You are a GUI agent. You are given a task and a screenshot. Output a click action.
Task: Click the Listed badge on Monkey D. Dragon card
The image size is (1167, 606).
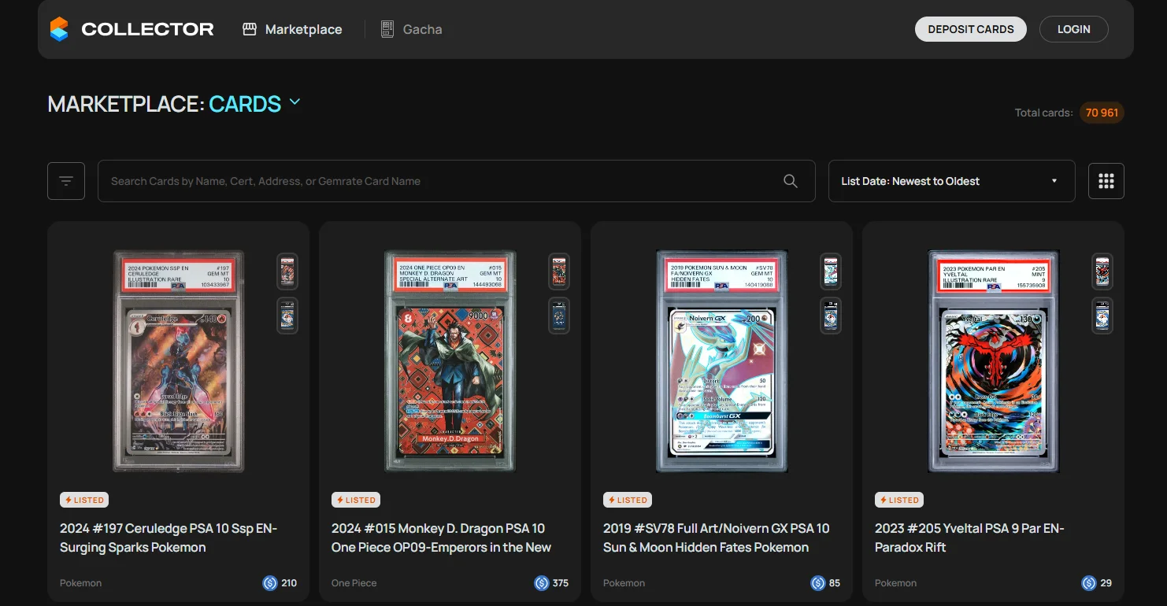click(356, 500)
